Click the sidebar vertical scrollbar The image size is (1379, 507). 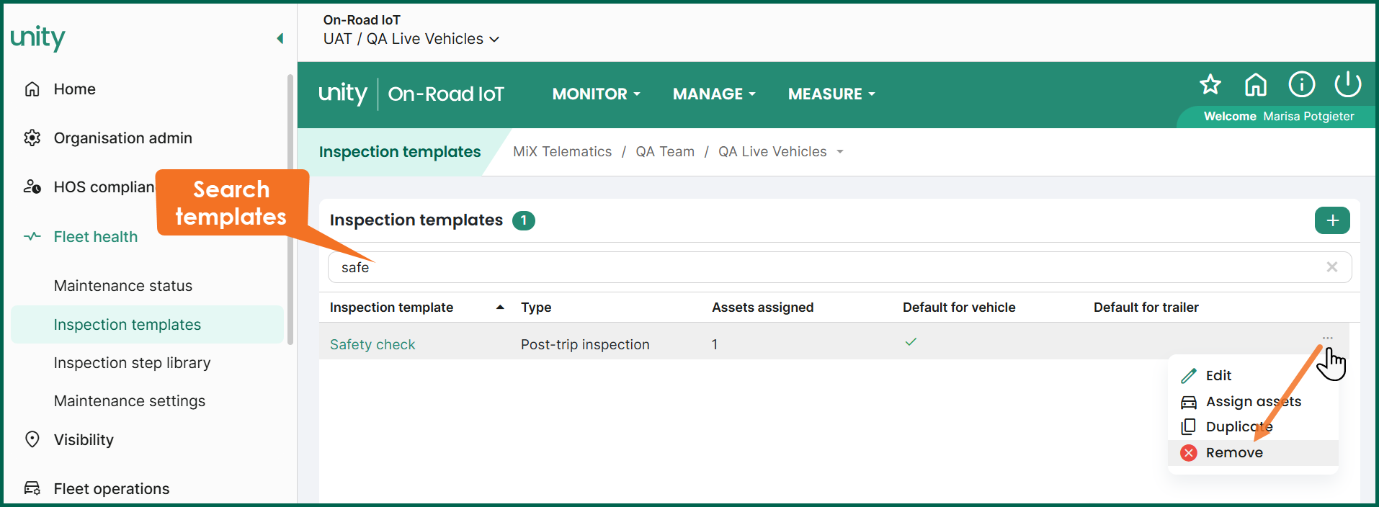(290, 209)
